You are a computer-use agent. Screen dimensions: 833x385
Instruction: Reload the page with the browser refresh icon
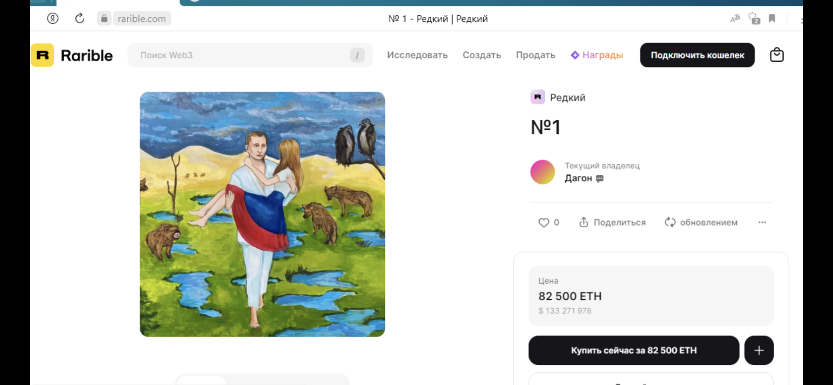point(79,19)
